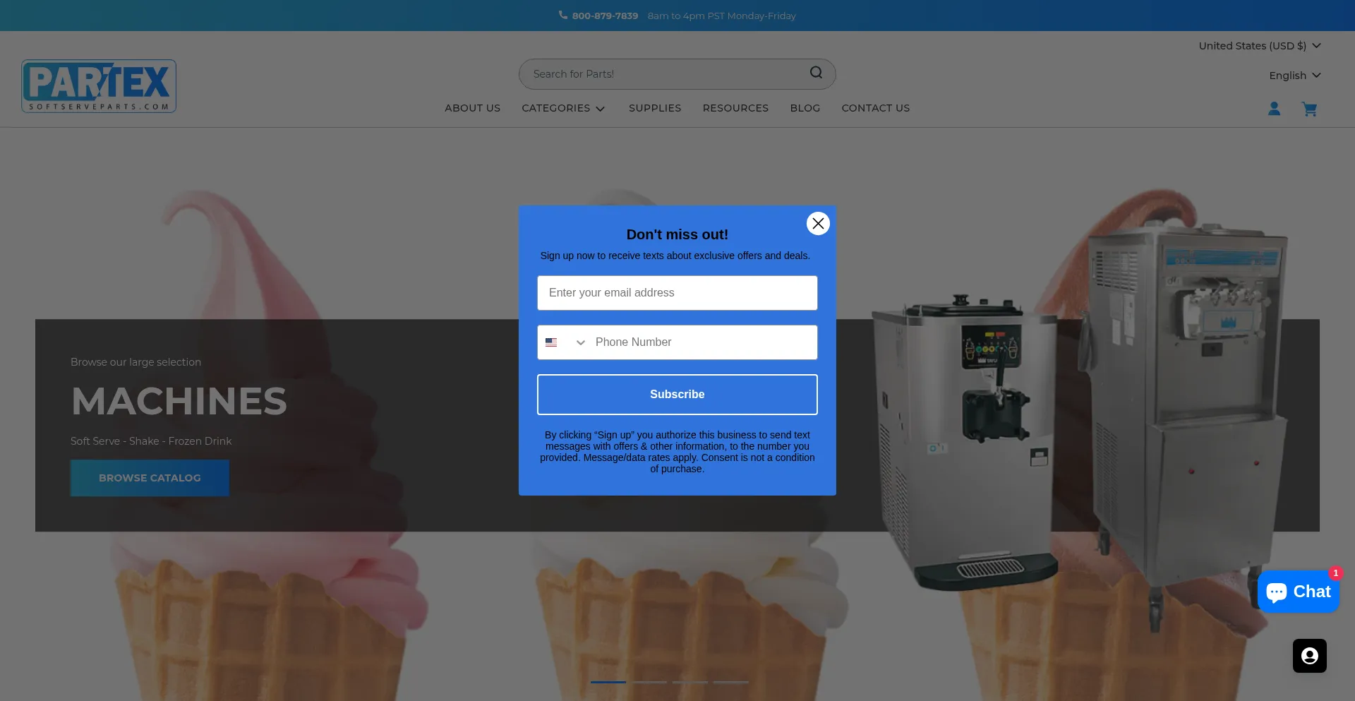Open the Chat widget
The height and width of the screenshot is (701, 1355).
point(1298,592)
